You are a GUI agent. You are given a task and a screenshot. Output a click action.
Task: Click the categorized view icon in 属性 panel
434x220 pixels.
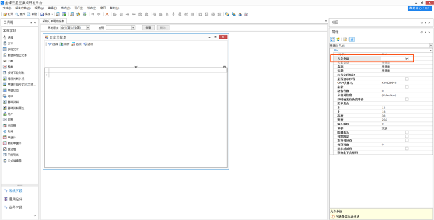tap(332, 40)
